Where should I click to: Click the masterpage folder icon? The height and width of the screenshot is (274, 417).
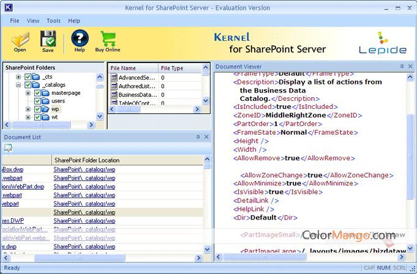(45, 93)
